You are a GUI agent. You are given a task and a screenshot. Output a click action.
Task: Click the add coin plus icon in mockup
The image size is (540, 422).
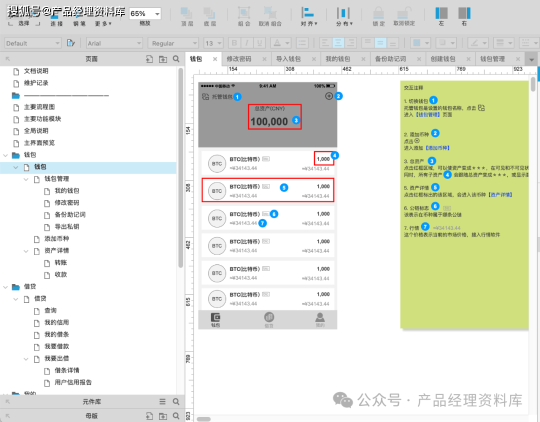pos(329,96)
